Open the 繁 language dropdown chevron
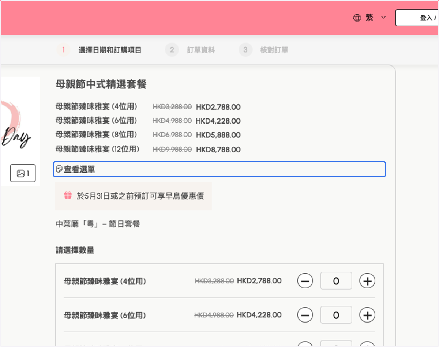The width and height of the screenshot is (439, 347). click(x=383, y=18)
